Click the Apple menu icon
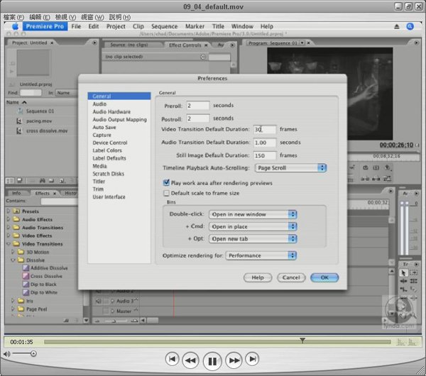The height and width of the screenshot is (376, 426). pyautogui.click(x=15, y=26)
